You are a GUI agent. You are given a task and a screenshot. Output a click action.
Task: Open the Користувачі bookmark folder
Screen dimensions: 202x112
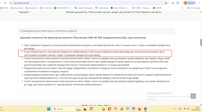point(17,8)
